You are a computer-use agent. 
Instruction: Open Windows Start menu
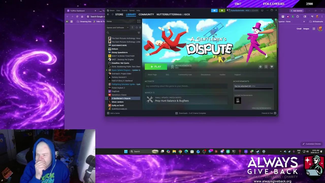point(126,151)
